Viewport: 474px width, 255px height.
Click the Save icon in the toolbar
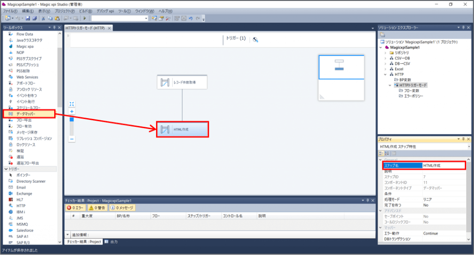pyautogui.click(x=28, y=18)
